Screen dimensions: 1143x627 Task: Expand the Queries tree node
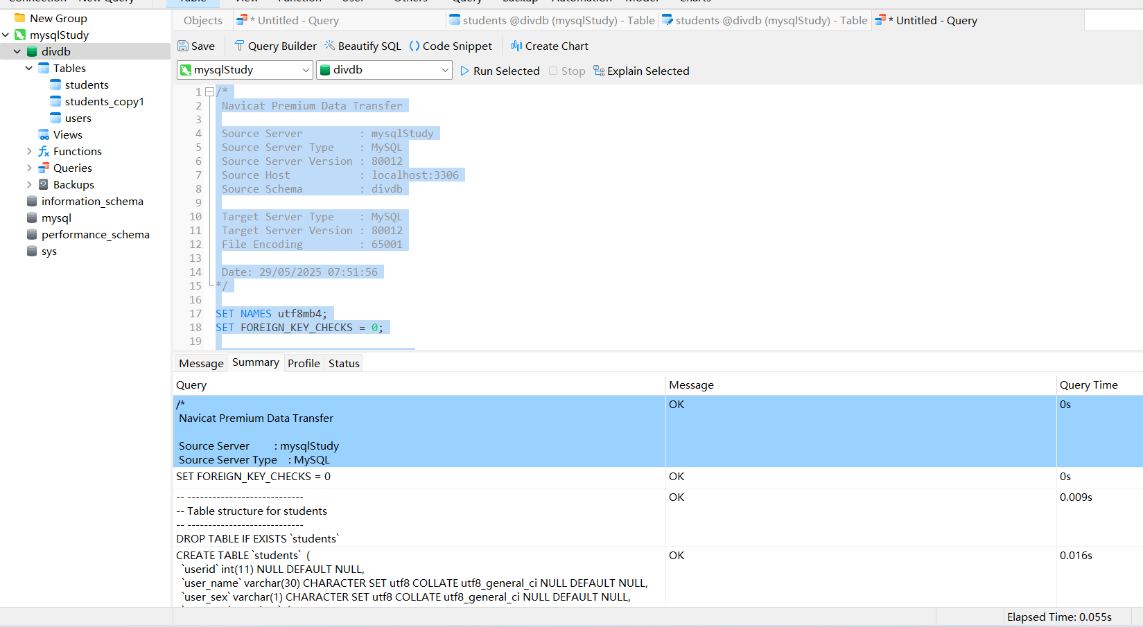click(x=29, y=168)
